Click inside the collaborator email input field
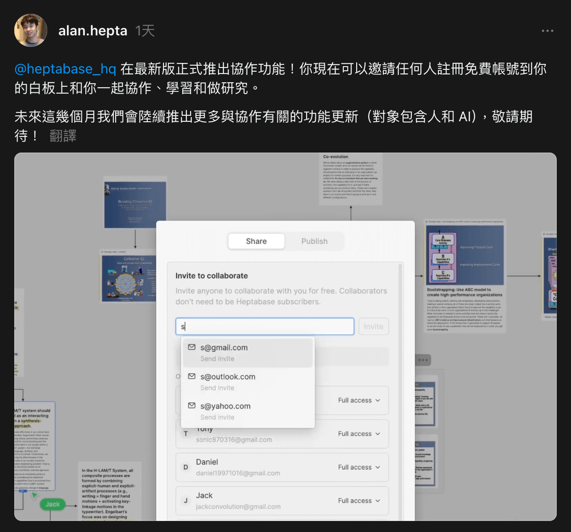This screenshot has height=532, width=571. [x=265, y=326]
